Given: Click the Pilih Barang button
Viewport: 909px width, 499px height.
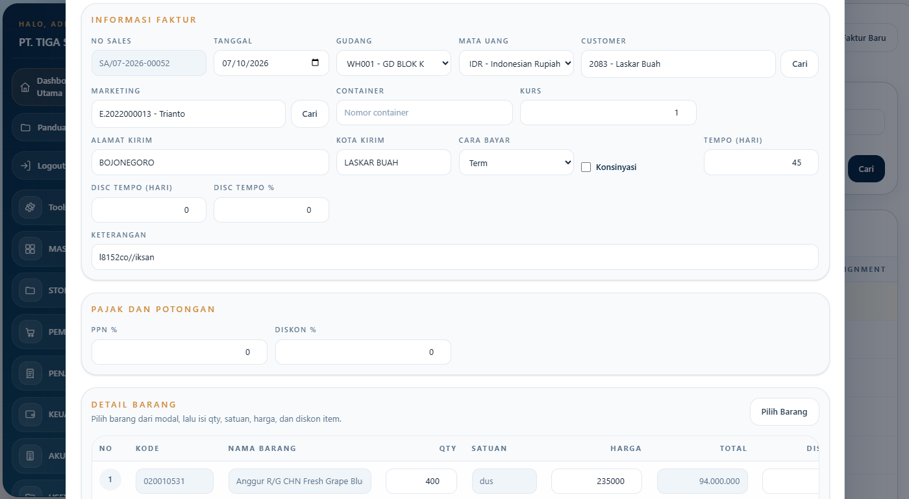Looking at the screenshot, I should click(x=784, y=411).
